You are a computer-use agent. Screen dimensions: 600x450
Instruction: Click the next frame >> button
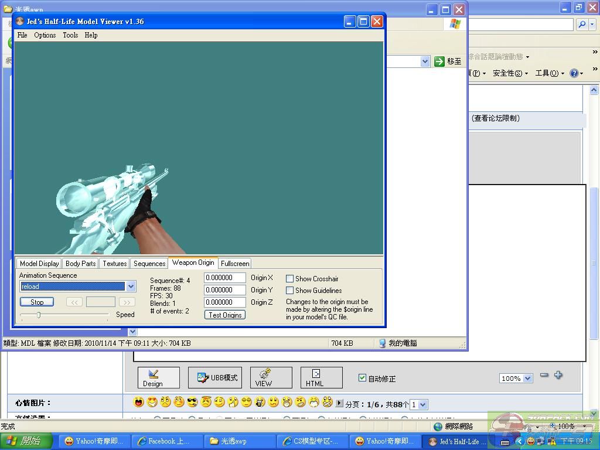127,302
